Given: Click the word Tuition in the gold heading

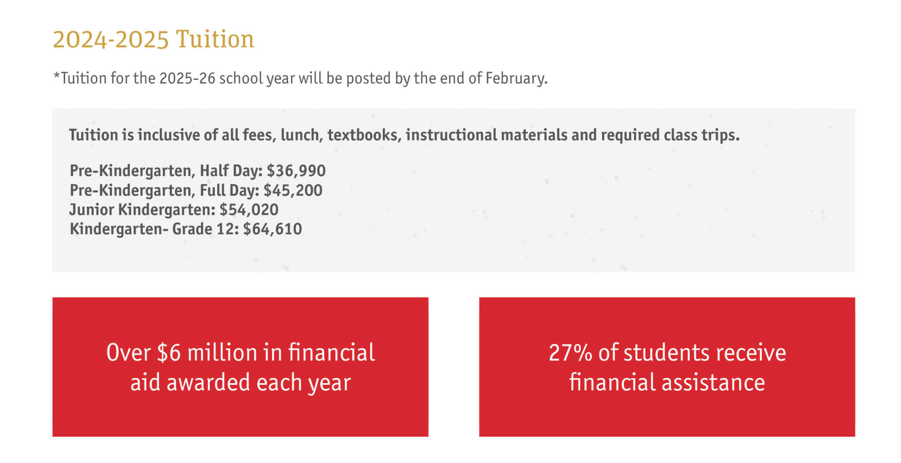Looking at the screenshot, I should pos(215,40).
